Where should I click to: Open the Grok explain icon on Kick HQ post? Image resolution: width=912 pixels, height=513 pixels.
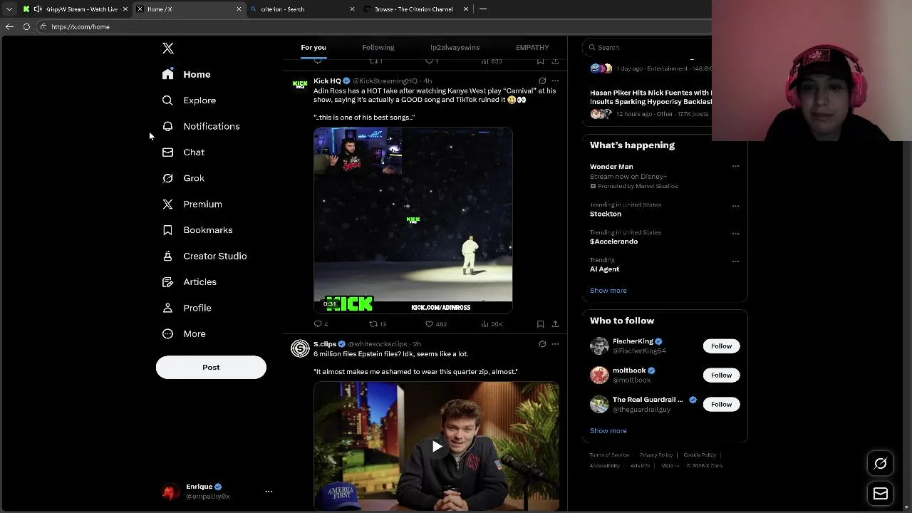coord(542,81)
